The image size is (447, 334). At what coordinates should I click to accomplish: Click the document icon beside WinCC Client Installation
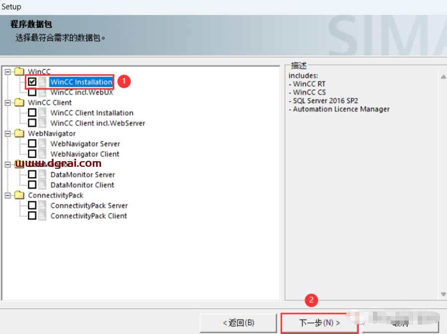click(43, 113)
